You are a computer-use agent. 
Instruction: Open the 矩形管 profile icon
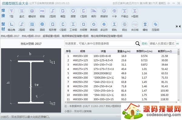click(52, 24)
